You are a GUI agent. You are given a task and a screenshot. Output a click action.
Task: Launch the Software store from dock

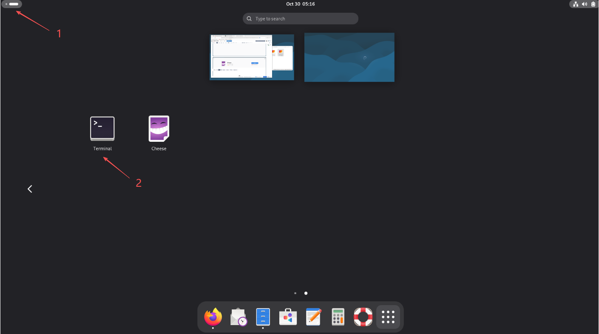288,317
